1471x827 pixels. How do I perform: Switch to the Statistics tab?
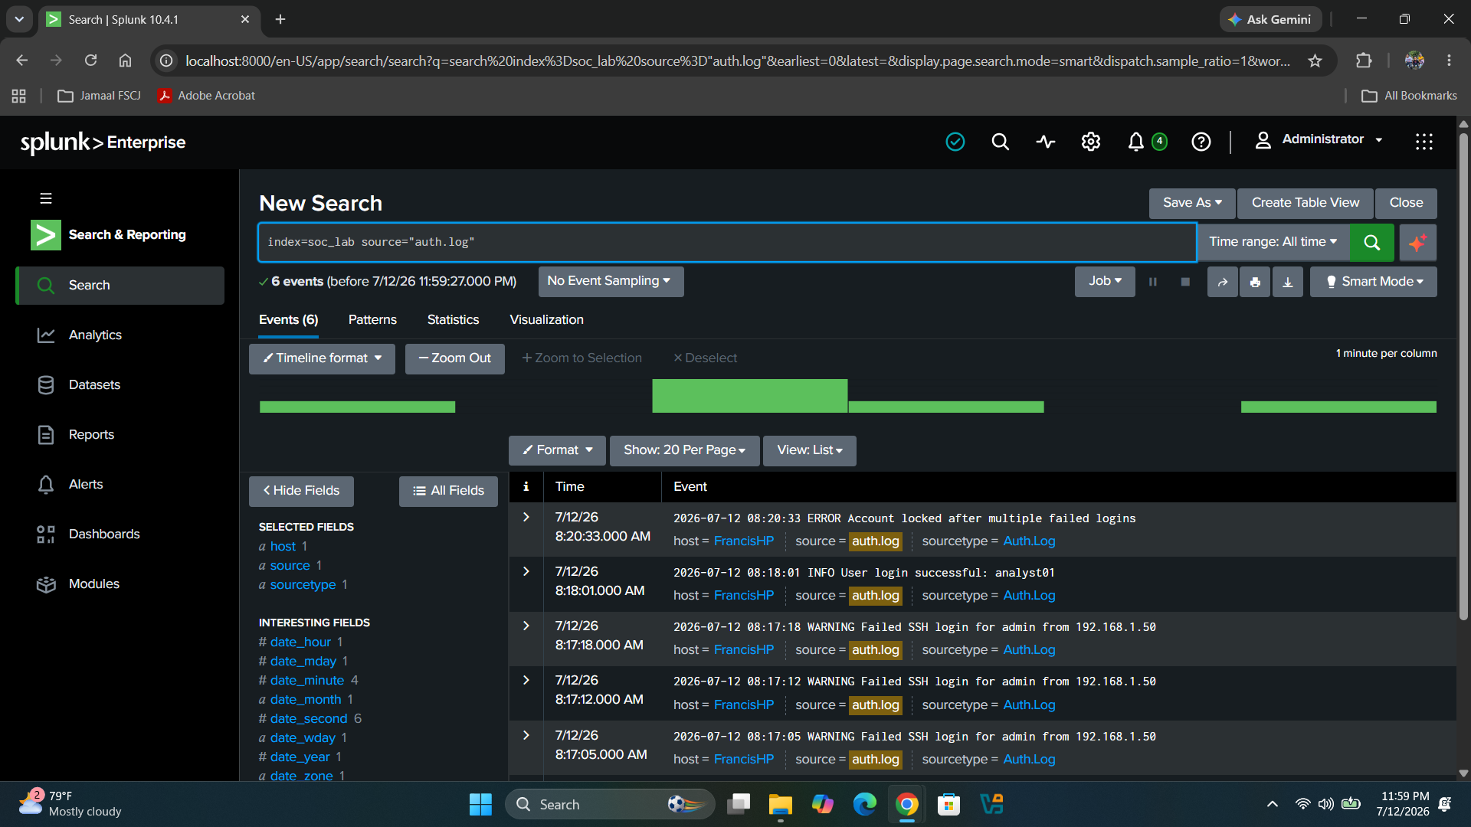tap(453, 319)
